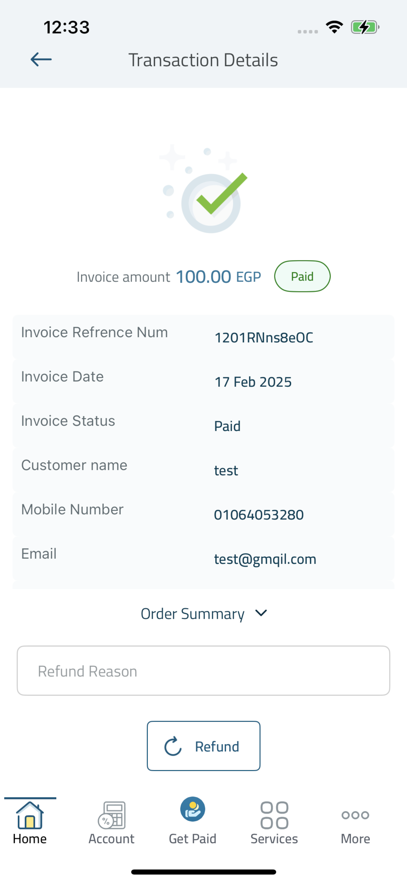Tap the mobile number 01064053280
The height and width of the screenshot is (883, 407).
tap(259, 515)
